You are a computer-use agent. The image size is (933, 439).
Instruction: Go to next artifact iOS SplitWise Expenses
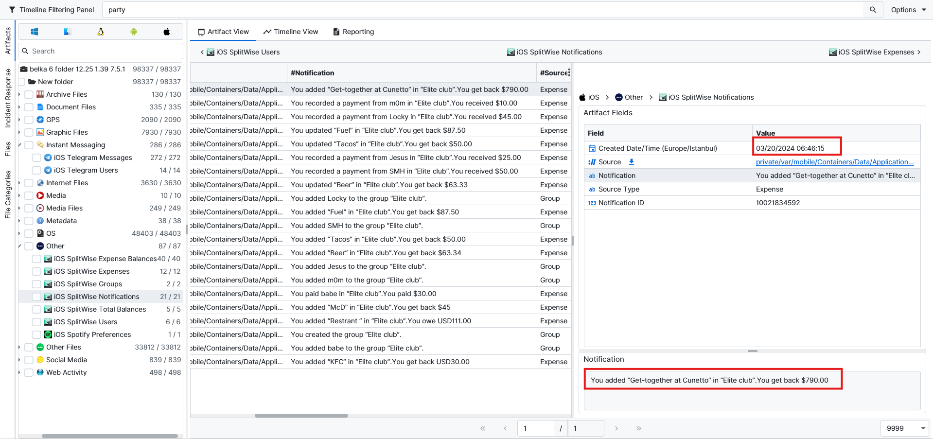875,52
